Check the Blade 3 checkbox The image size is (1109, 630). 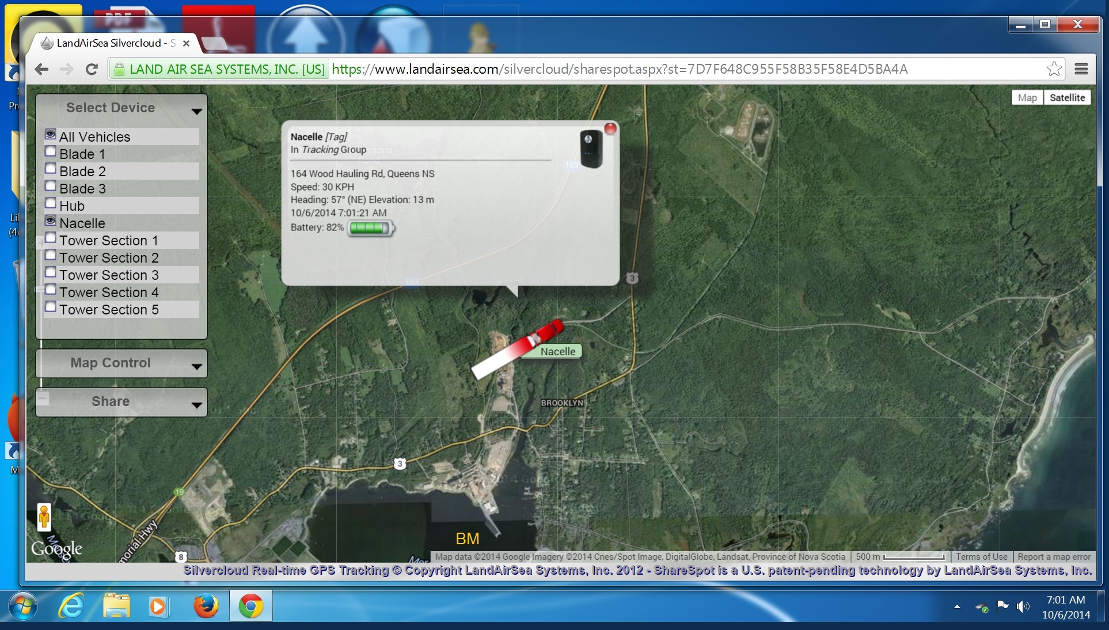(50, 186)
